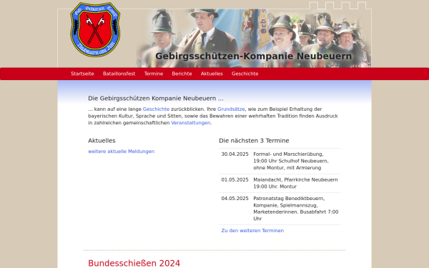Open the Termine menu item

click(x=154, y=74)
